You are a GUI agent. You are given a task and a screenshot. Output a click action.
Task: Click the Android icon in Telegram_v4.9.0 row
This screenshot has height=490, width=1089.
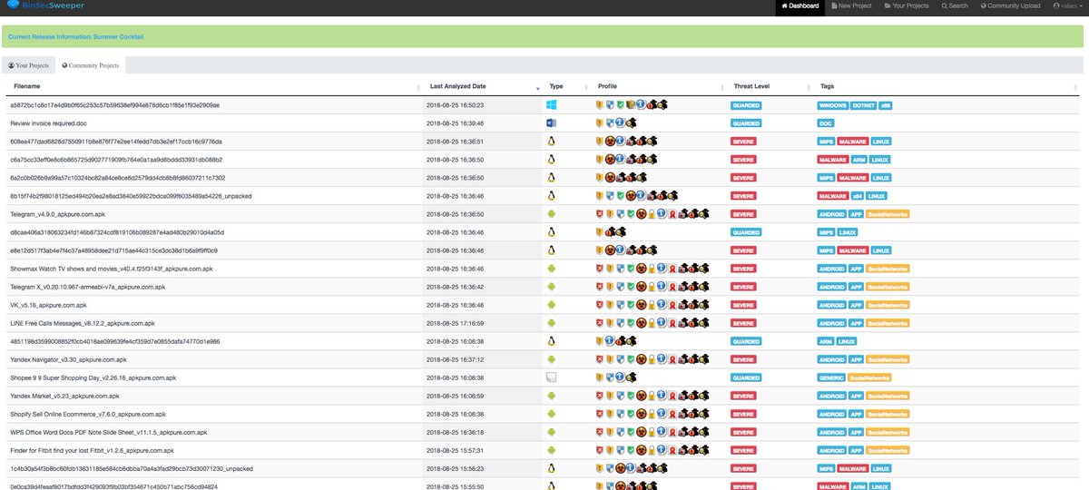coord(551,214)
